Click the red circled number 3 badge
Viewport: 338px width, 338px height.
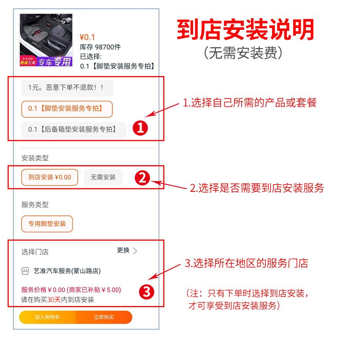click(x=147, y=292)
